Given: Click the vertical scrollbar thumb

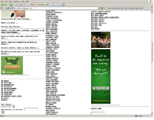Looking at the screenshot, I should coord(152,51).
